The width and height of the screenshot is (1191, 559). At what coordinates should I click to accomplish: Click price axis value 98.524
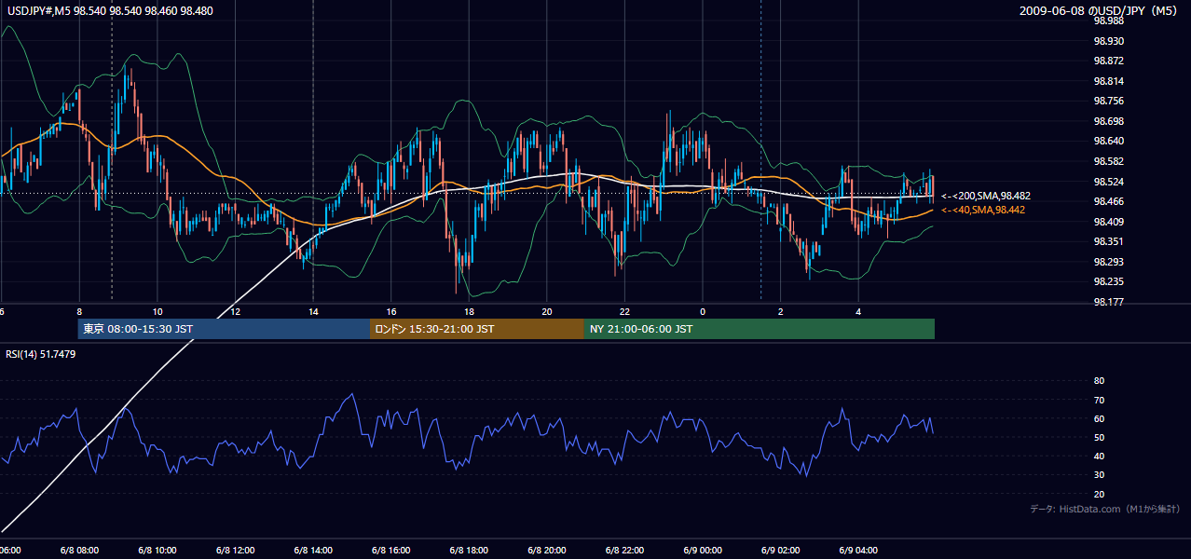[1109, 182]
